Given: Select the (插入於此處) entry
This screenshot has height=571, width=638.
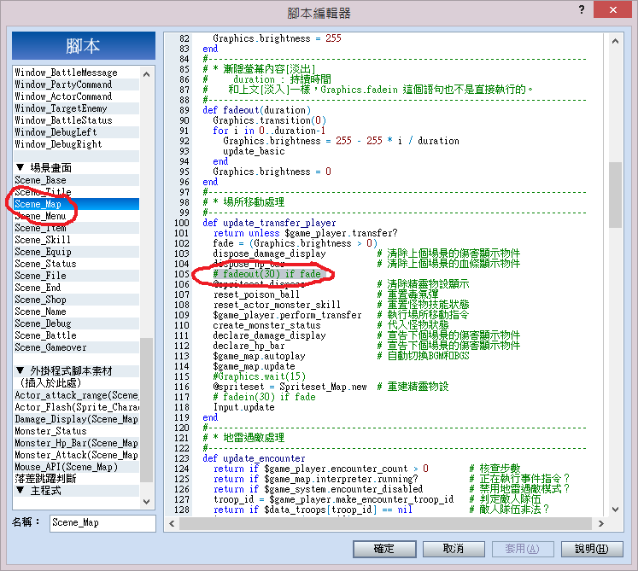Looking at the screenshot, I should (77, 383).
